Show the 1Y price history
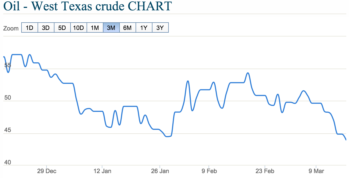Viewport: 349px width, 178px height. (x=144, y=28)
